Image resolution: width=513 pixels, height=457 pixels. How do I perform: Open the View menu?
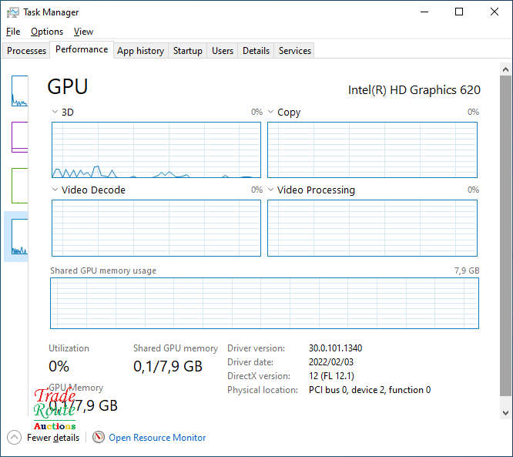click(x=83, y=32)
